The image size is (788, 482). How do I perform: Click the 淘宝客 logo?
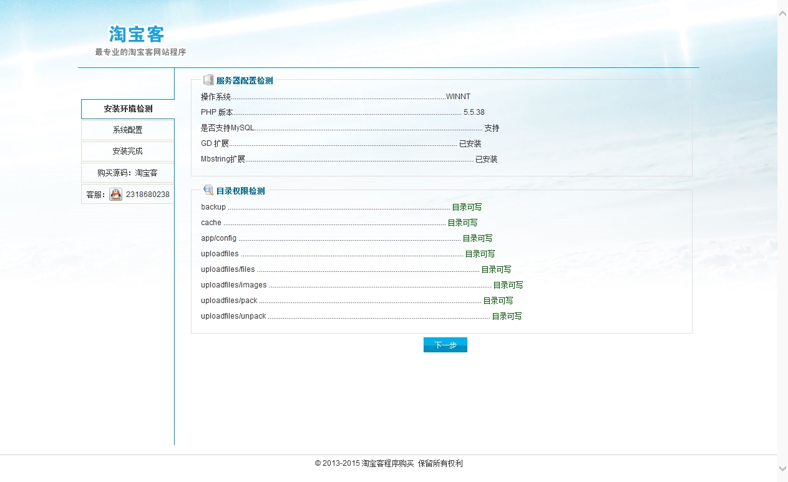137,34
